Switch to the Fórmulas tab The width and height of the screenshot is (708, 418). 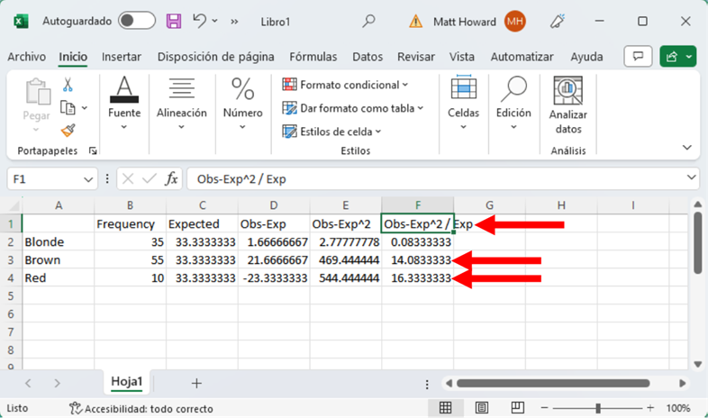click(x=313, y=56)
